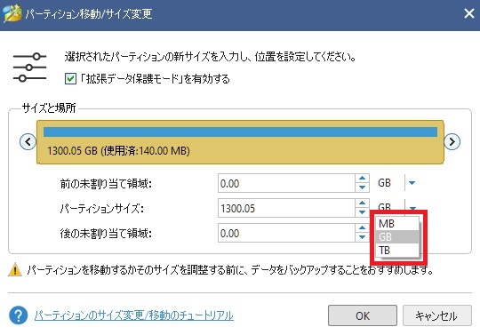Image resolution: width=480 pixels, height=335 pixels.
Task: Click the パーティションサイズ field showing 1300.05
Action: 286,208
